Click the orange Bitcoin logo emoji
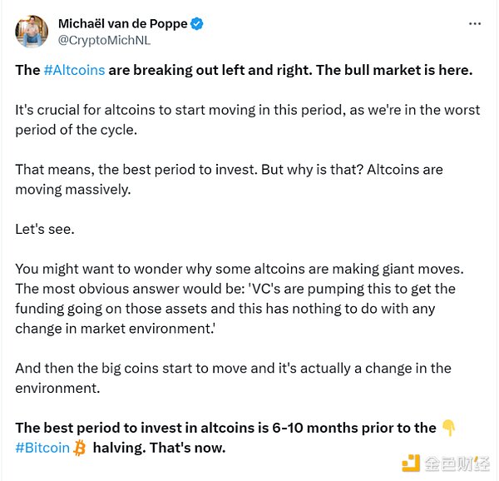Screen dimensions: 499x481 coord(80,449)
